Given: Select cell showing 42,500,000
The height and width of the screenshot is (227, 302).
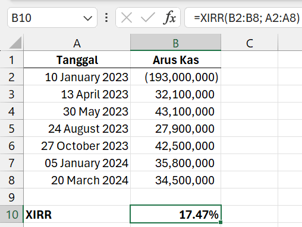Looking at the screenshot, I should (175, 145).
